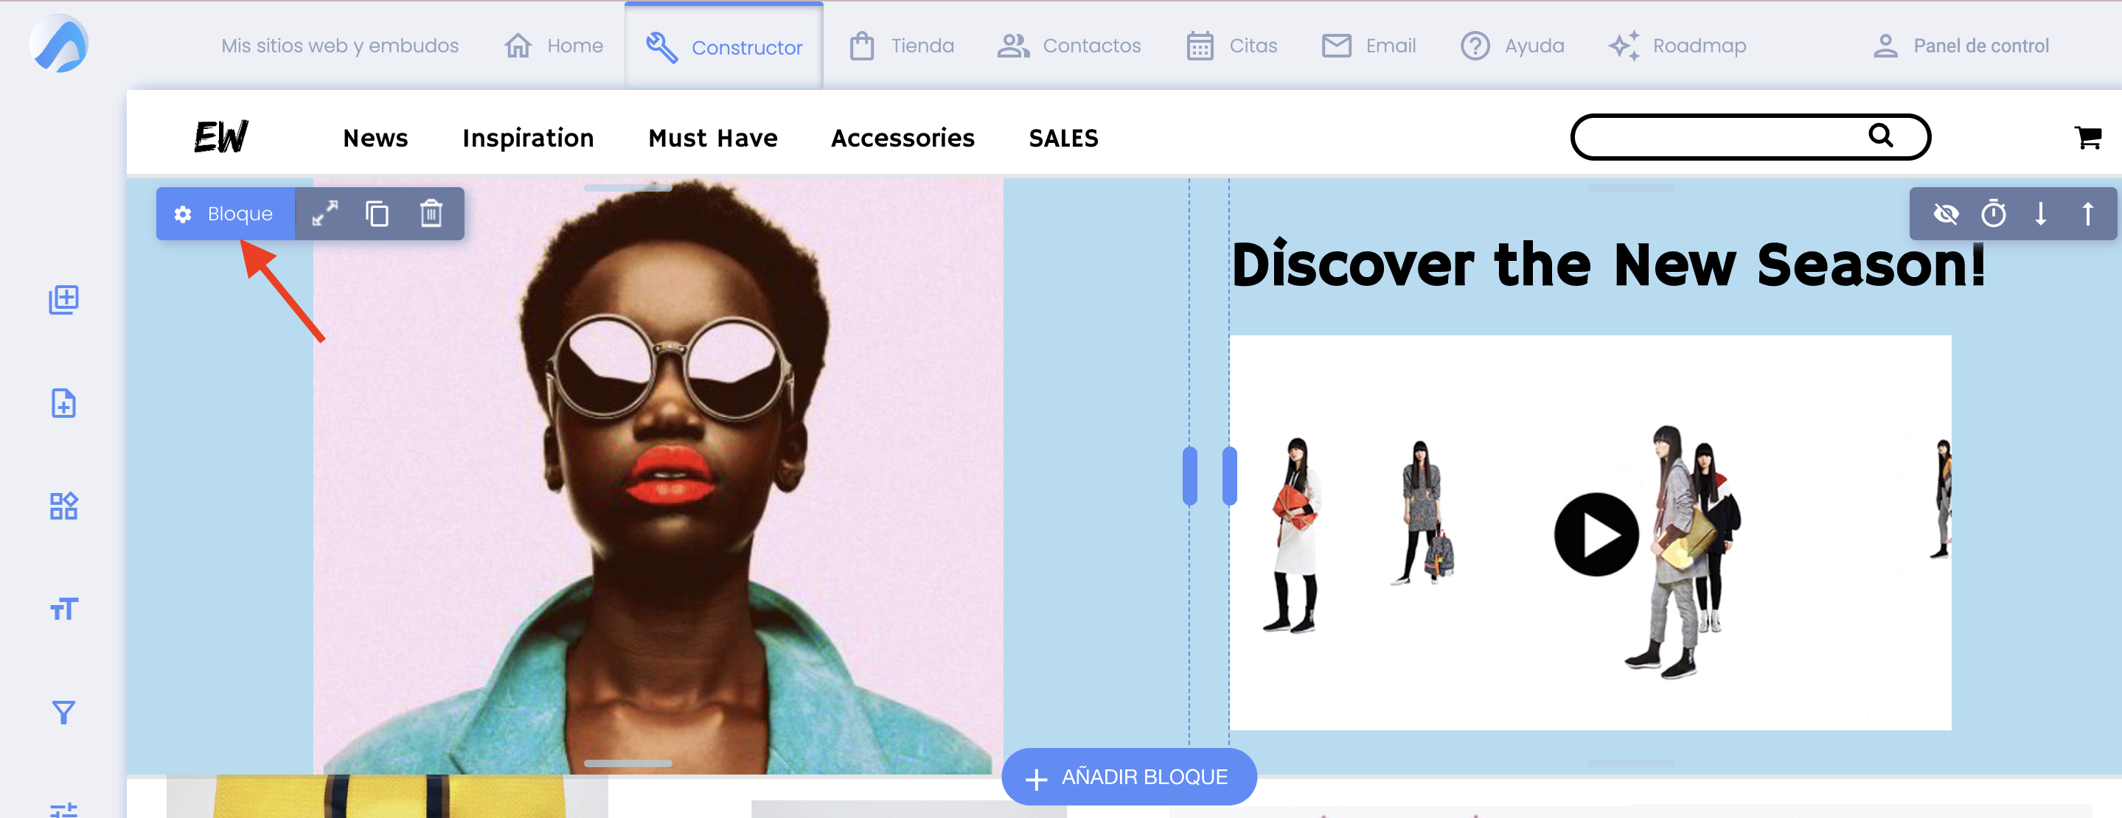Click the AÑADIR BLOQUE button

point(1130,777)
